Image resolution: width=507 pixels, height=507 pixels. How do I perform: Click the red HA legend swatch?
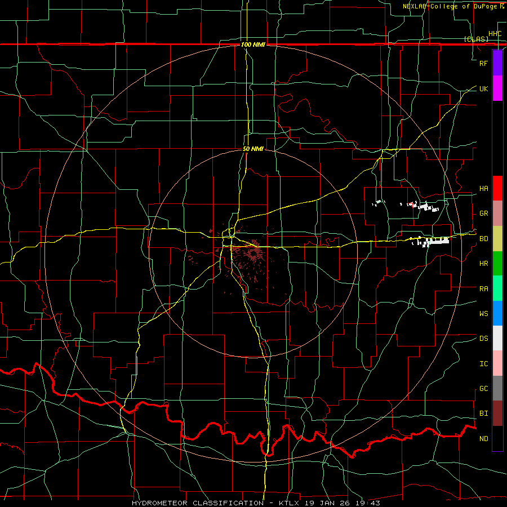click(497, 188)
